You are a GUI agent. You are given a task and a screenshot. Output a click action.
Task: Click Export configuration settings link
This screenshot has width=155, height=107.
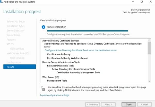(55, 95)
